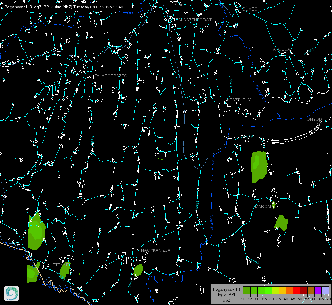Choose the orange 40–45 dBZ legend swatch
Screen dimensions: 332x305
pyautogui.click(x=290, y=290)
